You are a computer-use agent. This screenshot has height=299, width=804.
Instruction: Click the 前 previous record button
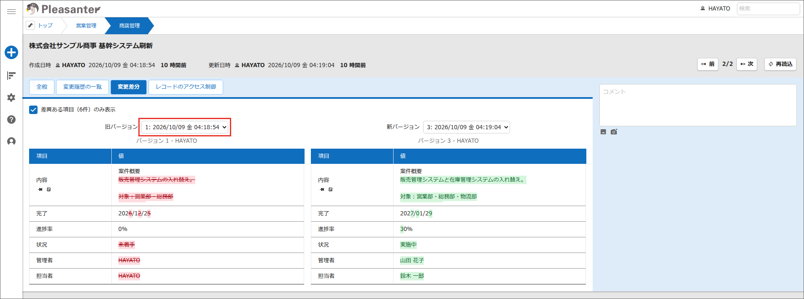click(708, 64)
